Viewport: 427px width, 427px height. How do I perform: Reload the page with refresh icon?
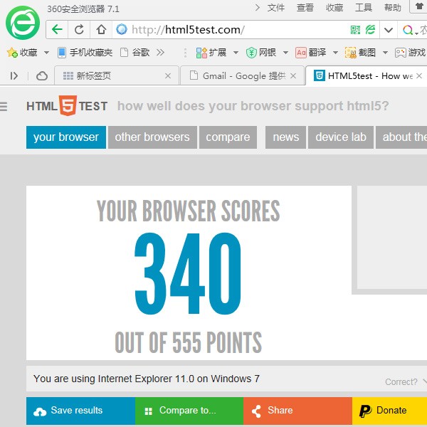[79, 30]
